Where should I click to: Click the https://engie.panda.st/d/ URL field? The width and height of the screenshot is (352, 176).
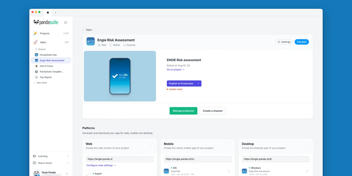(x=276, y=159)
